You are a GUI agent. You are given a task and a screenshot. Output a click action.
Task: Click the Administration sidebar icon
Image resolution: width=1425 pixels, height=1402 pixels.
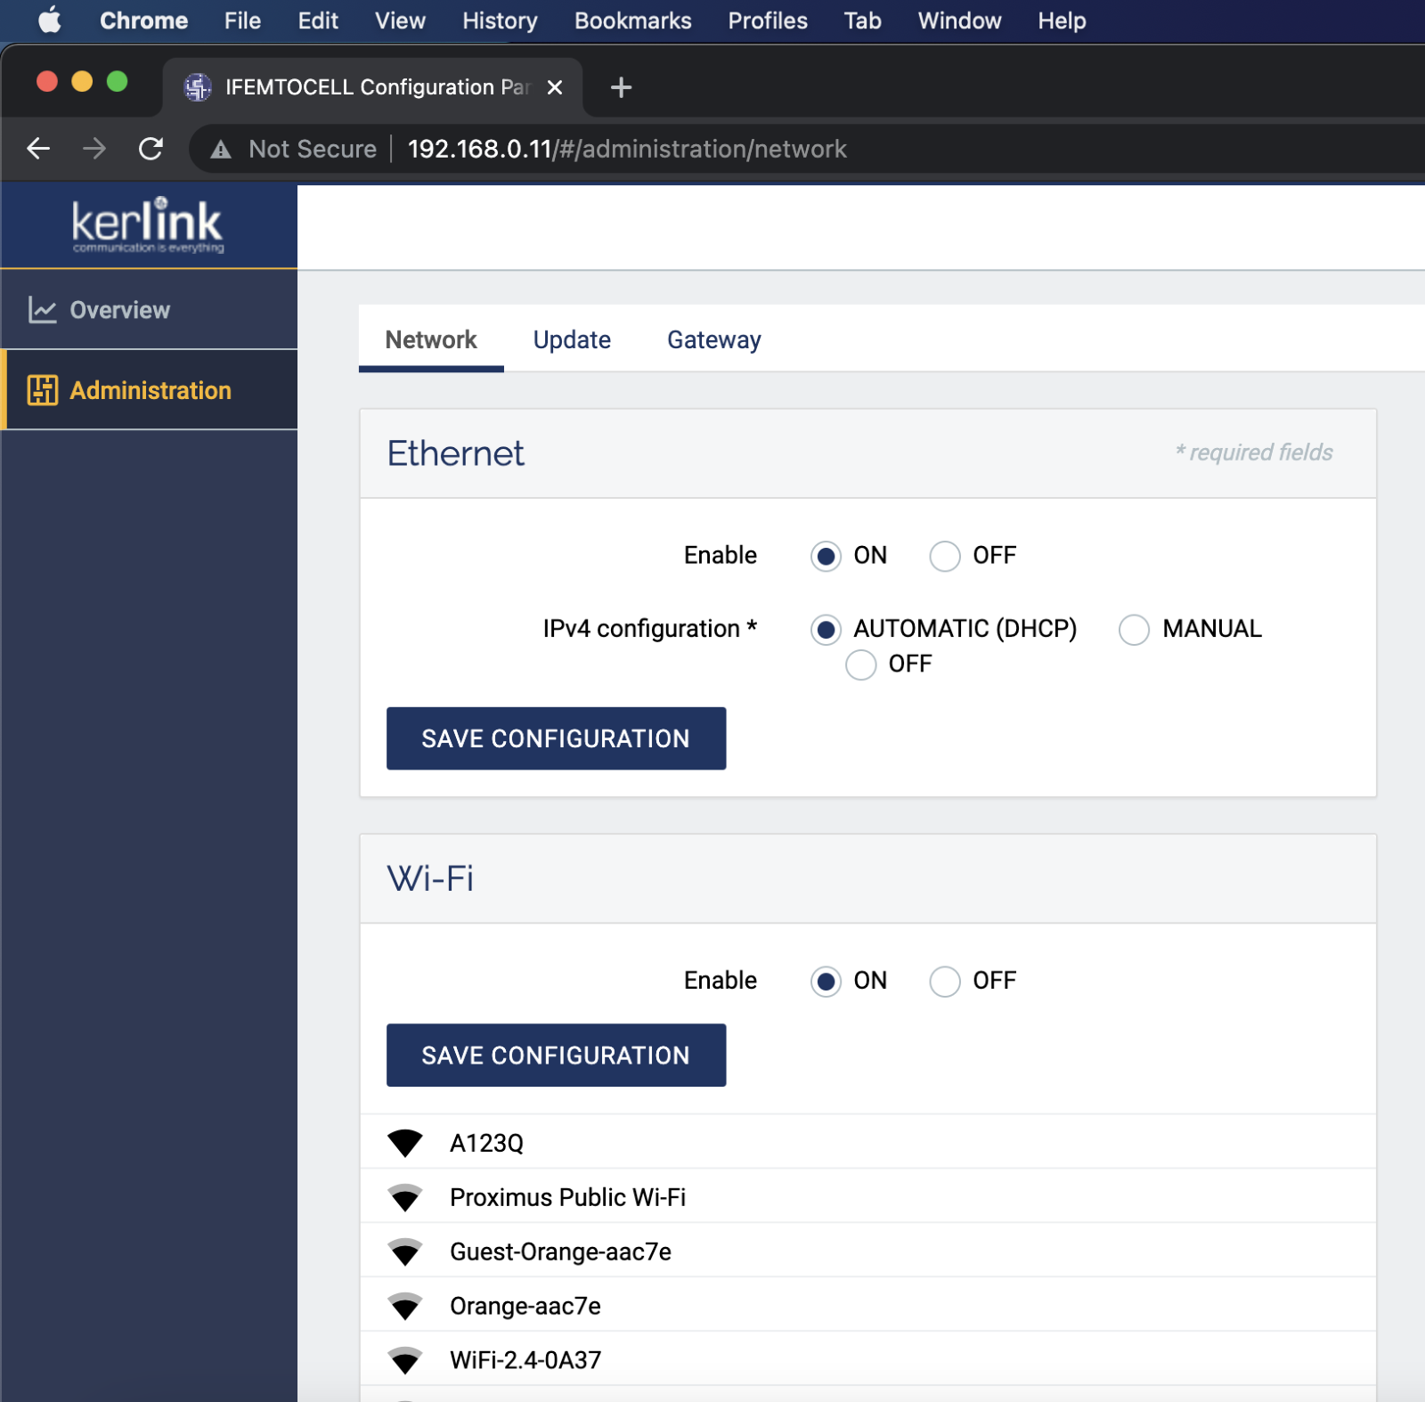click(x=42, y=390)
